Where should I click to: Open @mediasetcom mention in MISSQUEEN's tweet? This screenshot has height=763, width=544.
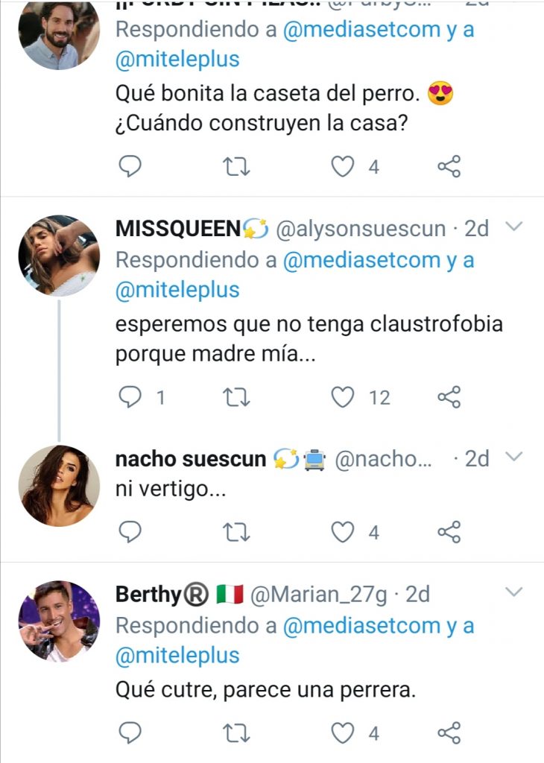point(361,260)
